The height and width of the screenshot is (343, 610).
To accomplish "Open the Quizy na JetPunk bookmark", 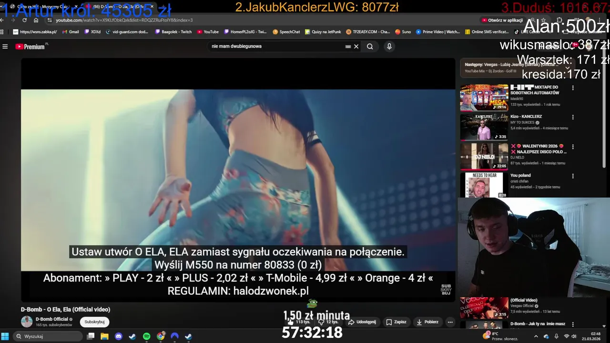I will (324, 32).
